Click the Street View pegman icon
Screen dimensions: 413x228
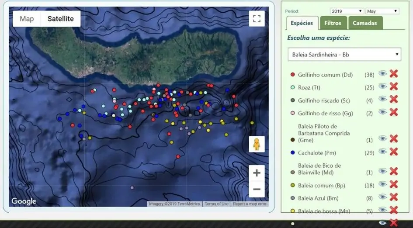pyautogui.click(x=257, y=144)
